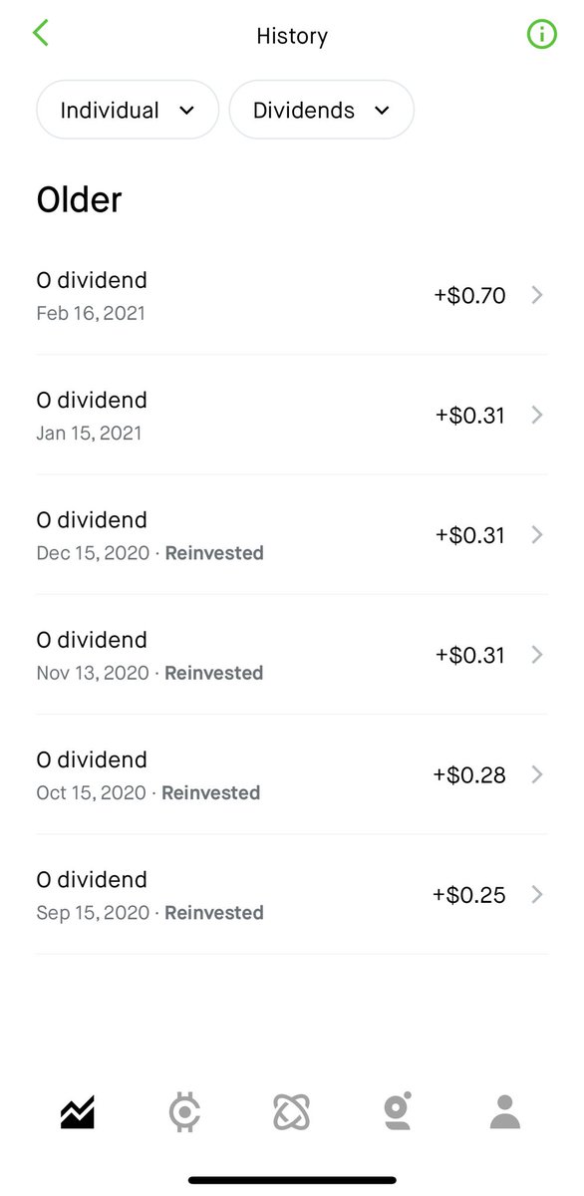The width and height of the screenshot is (584, 1196).
Task: Open chevron for Feb 16, 2021 dividend
Action: (x=537, y=295)
